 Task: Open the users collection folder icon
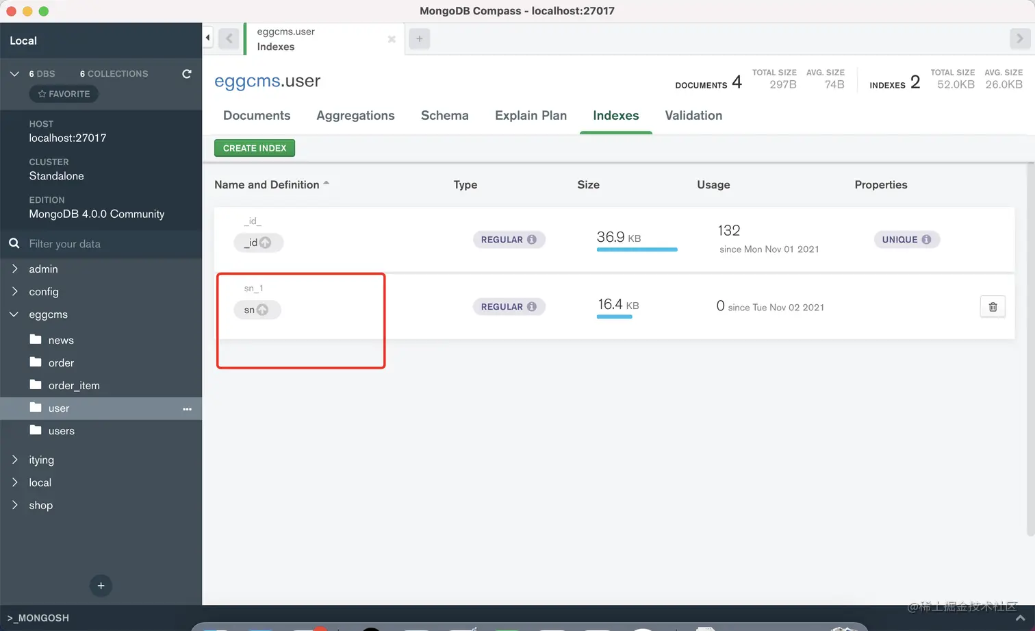point(36,430)
